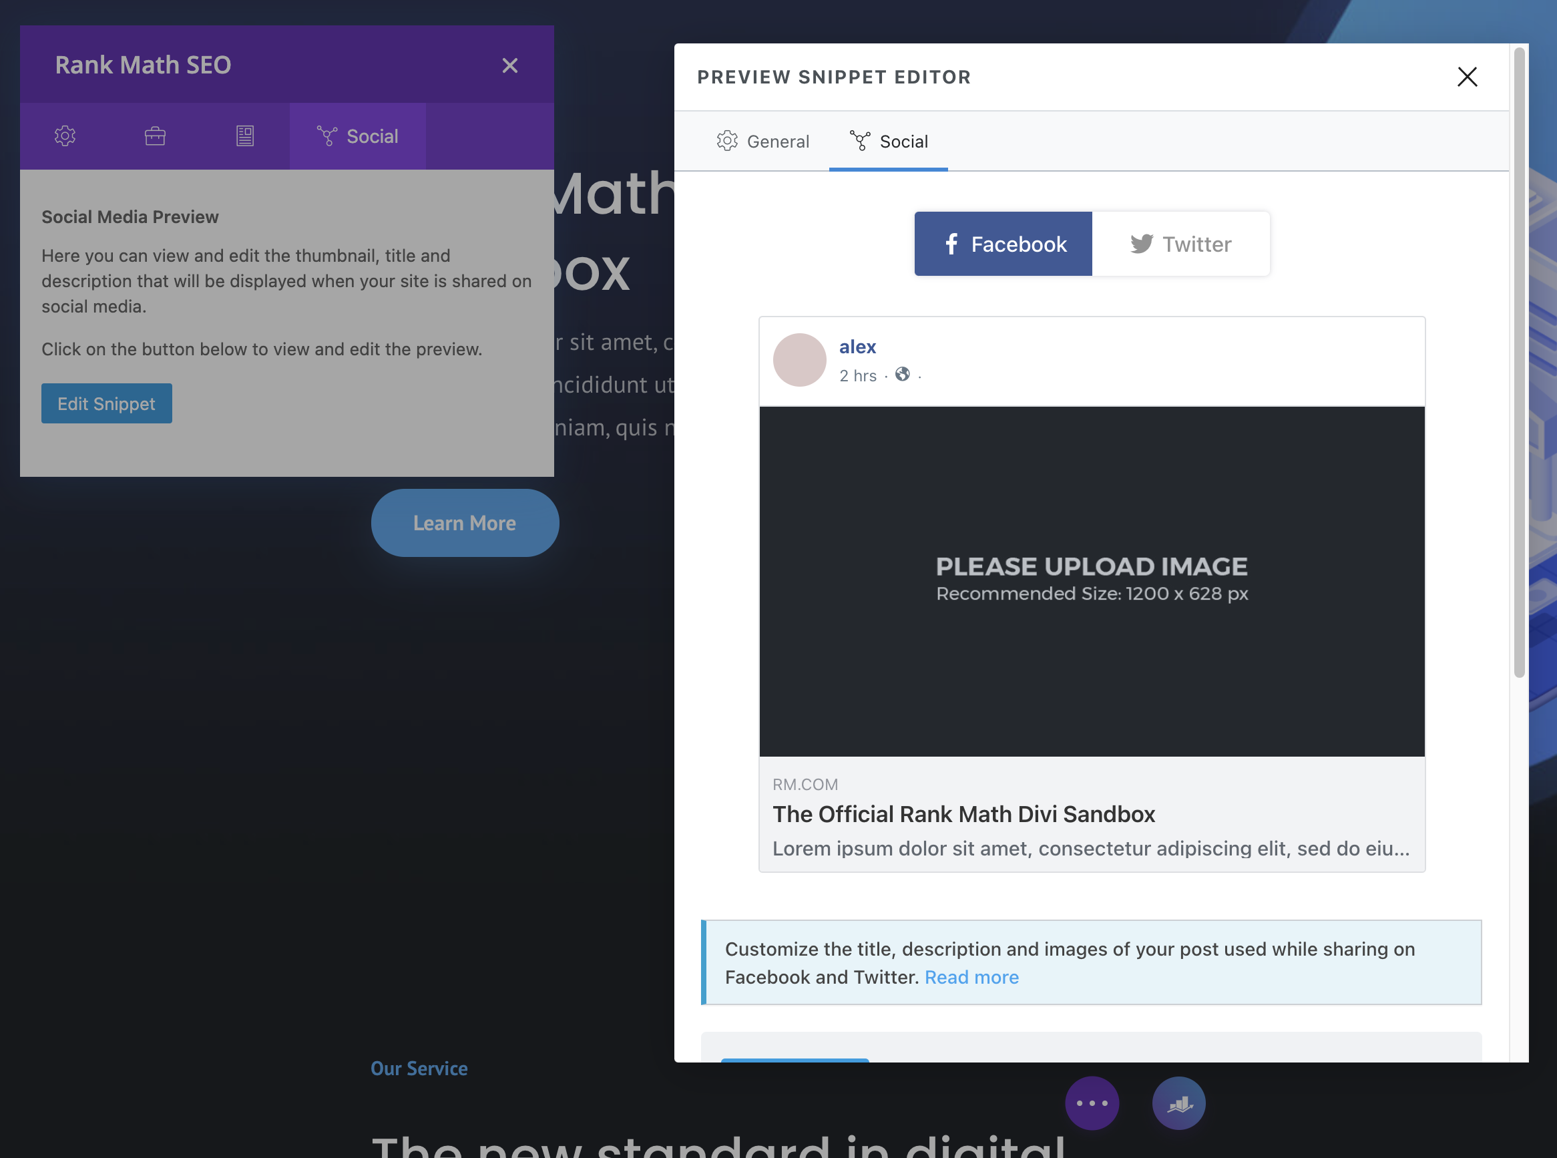Screen dimensions: 1557x1158
Task: Click the Facebook social preview icon
Action: click(x=953, y=243)
